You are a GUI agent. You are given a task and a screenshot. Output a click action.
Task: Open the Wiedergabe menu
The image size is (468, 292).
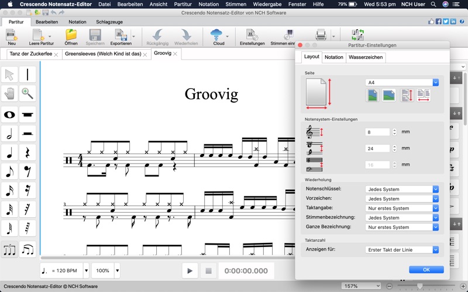coord(267,4)
